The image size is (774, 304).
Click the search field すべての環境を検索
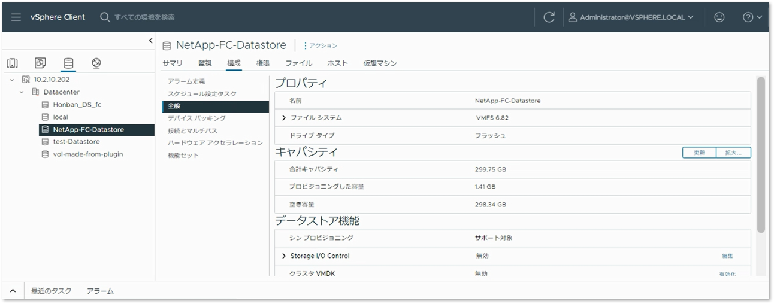click(145, 17)
